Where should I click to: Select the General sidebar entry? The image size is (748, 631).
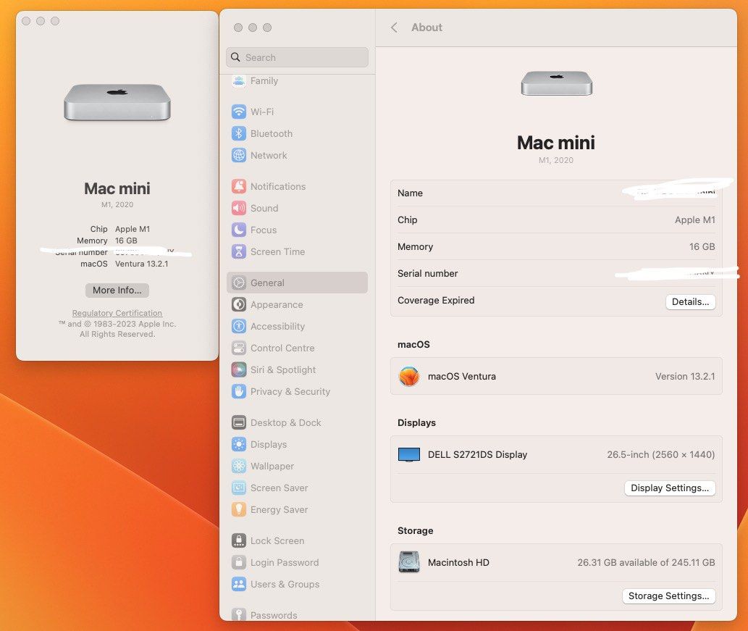[x=268, y=283]
